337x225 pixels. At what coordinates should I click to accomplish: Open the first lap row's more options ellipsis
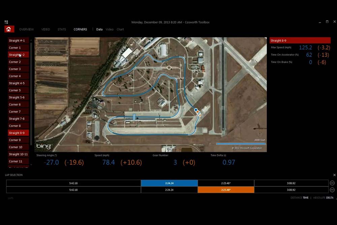point(332,183)
